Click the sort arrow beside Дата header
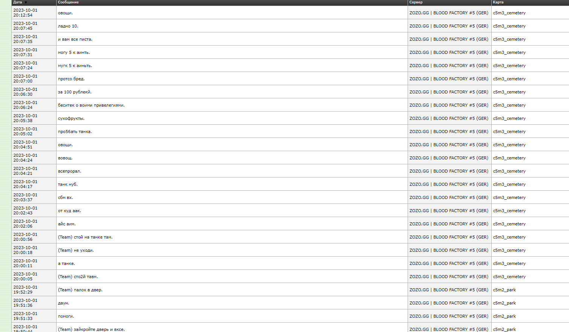This screenshot has height=332, width=569. [26, 3]
